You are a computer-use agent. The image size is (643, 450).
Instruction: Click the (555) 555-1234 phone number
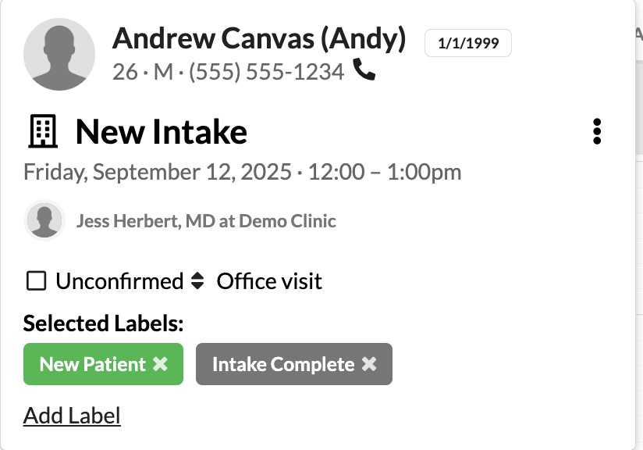266,72
